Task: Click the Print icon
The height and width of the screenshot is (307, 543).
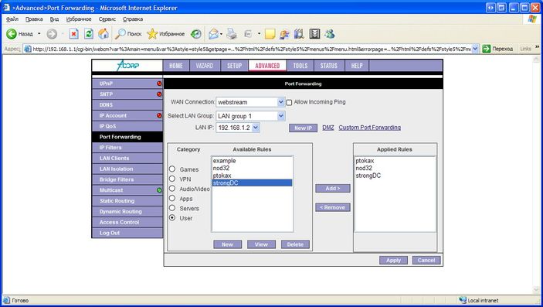Action: [232, 34]
